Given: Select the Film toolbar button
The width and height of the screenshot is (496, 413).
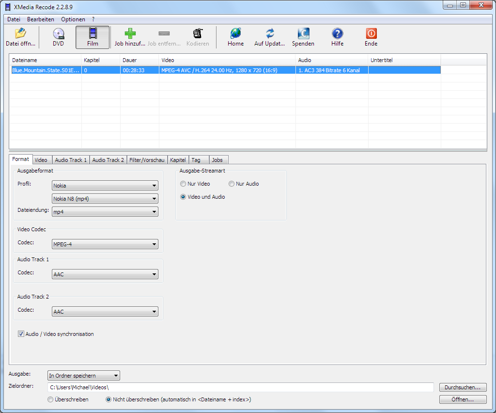Looking at the screenshot, I should 93,37.
